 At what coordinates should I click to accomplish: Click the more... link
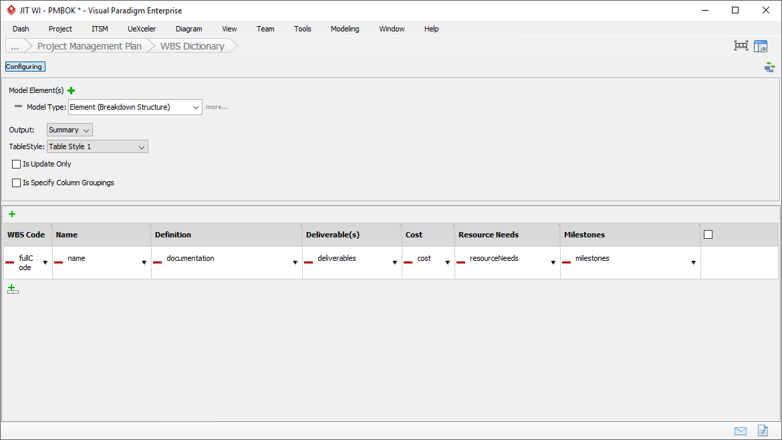(217, 107)
